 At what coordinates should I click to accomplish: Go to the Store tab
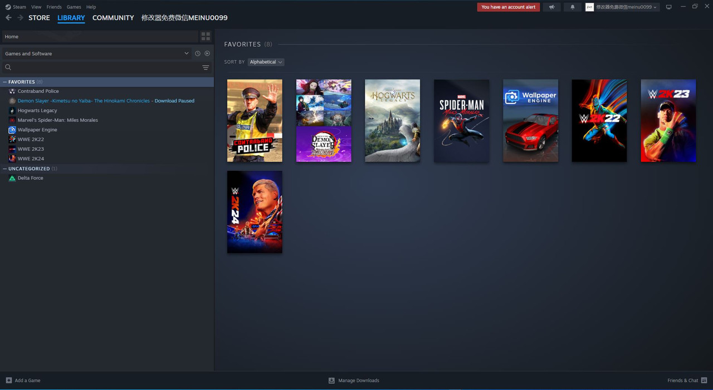pos(39,18)
